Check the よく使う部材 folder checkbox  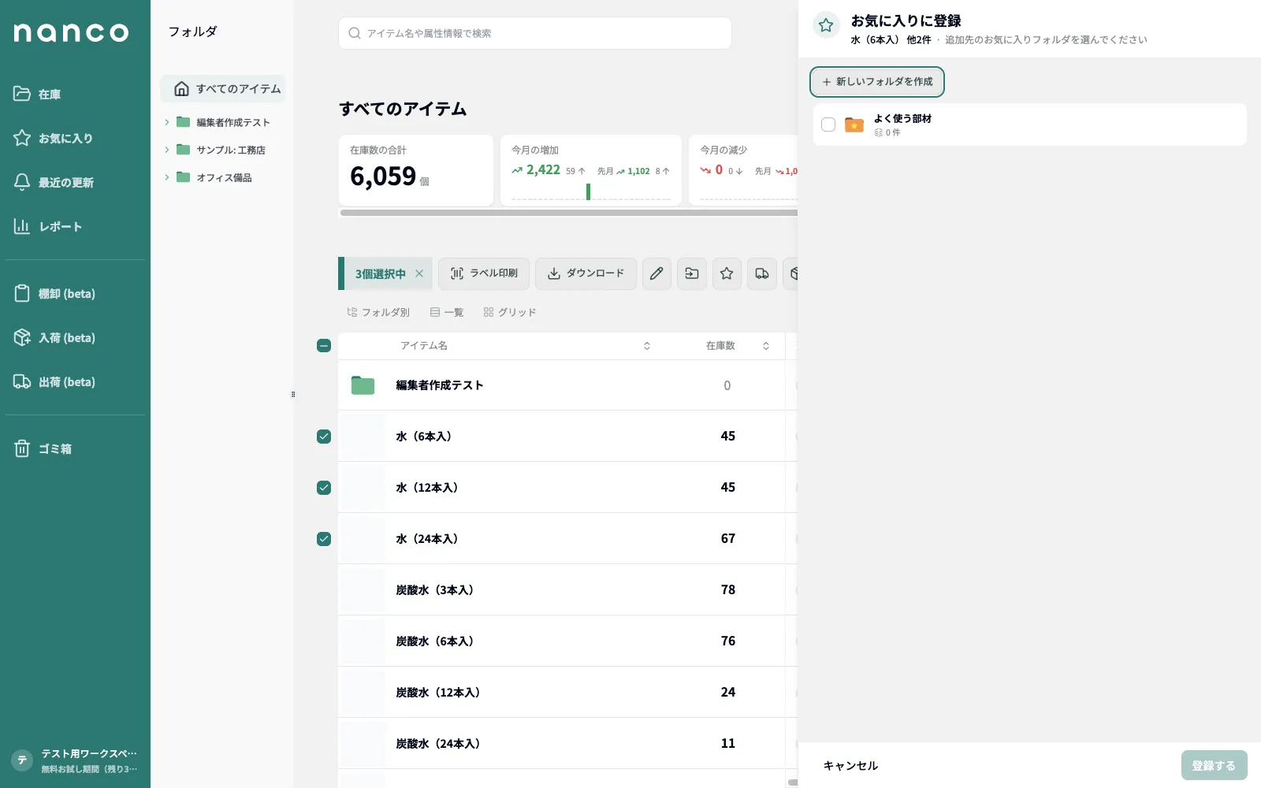(x=828, y=125)
